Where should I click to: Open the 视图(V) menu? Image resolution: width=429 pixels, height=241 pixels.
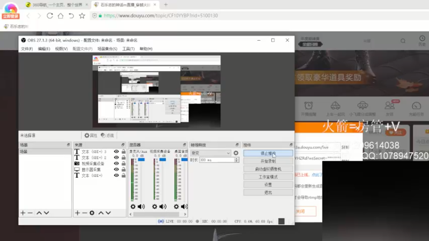(x=61, y=49)
